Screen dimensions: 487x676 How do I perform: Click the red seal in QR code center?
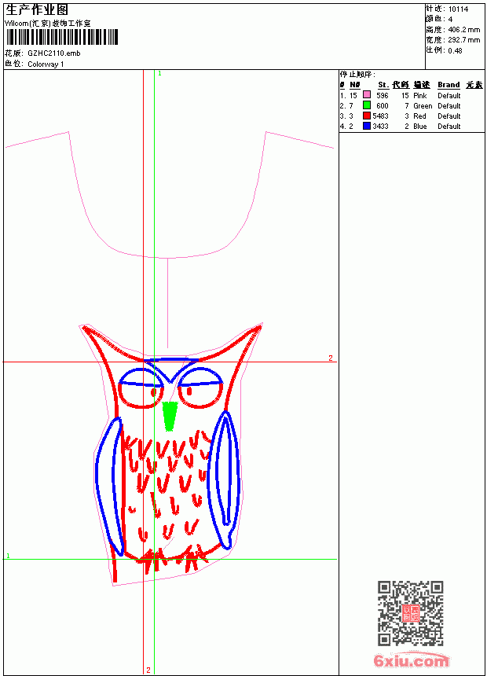coord(411,613)
